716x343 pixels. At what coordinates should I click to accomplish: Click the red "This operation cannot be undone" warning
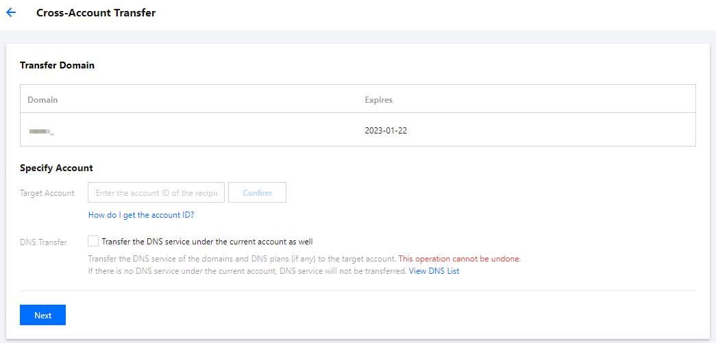click(459, 259)
